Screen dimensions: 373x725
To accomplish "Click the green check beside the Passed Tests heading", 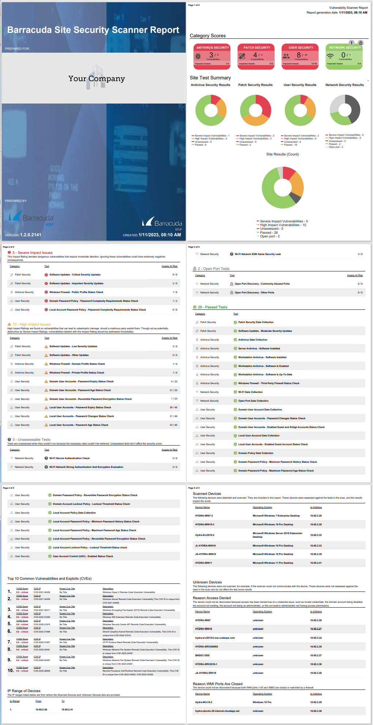I will [x=195, y=307].
